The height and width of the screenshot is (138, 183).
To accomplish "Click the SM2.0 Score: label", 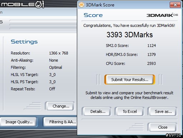I will click(117, 46).
